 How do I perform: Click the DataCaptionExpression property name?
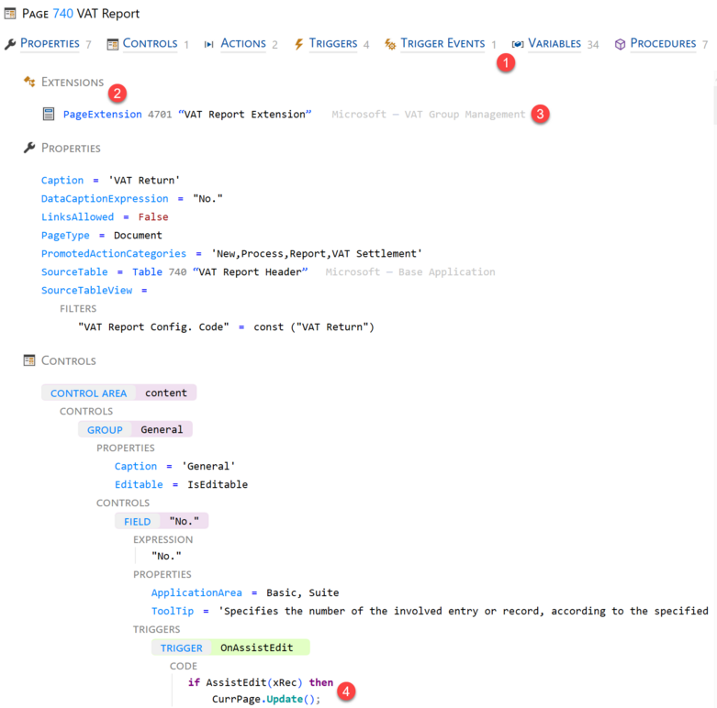pos(105,199)
